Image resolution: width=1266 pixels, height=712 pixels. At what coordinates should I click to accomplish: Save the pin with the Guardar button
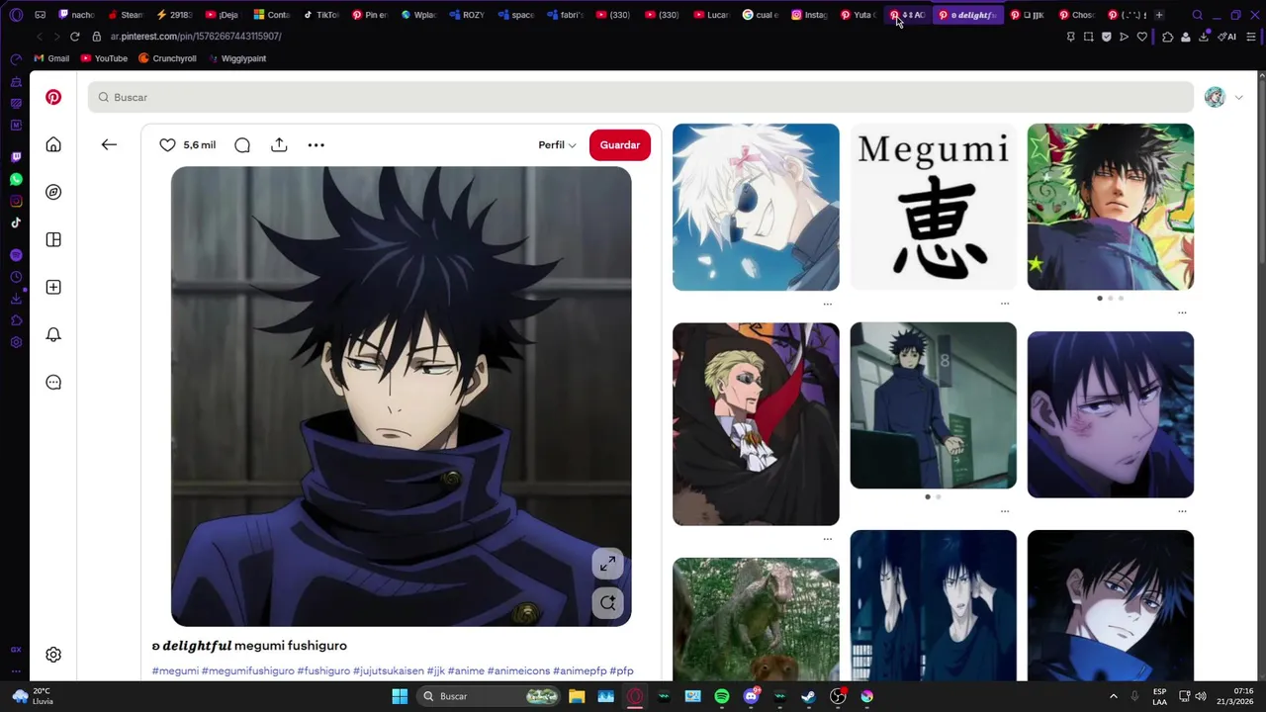pos(620,144)
